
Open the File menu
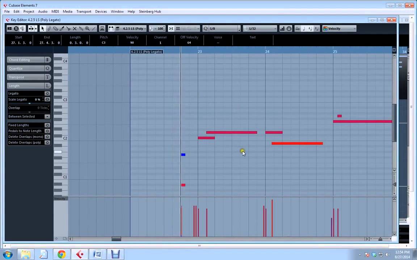click(7, 12)
